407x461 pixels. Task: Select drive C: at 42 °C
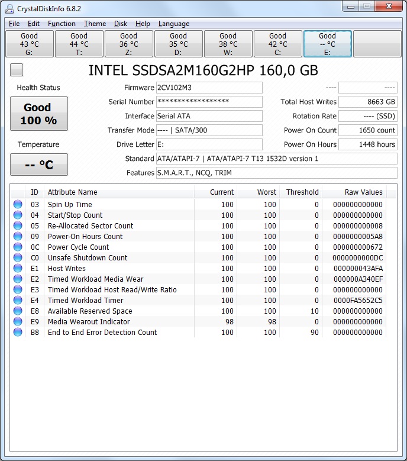(x=277, y=44)
